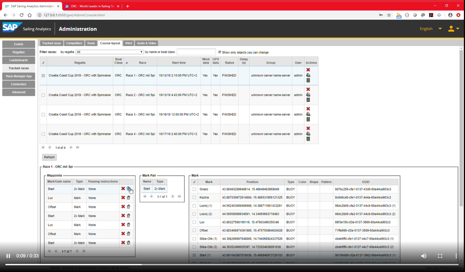Open ownership icon for Race 3 row
Image resolution: width=465 pixels, height=272 pixels.
tap(308, 114)
